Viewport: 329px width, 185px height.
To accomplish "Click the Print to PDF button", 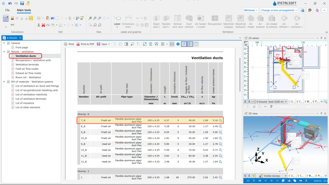I will coord(85,44).
